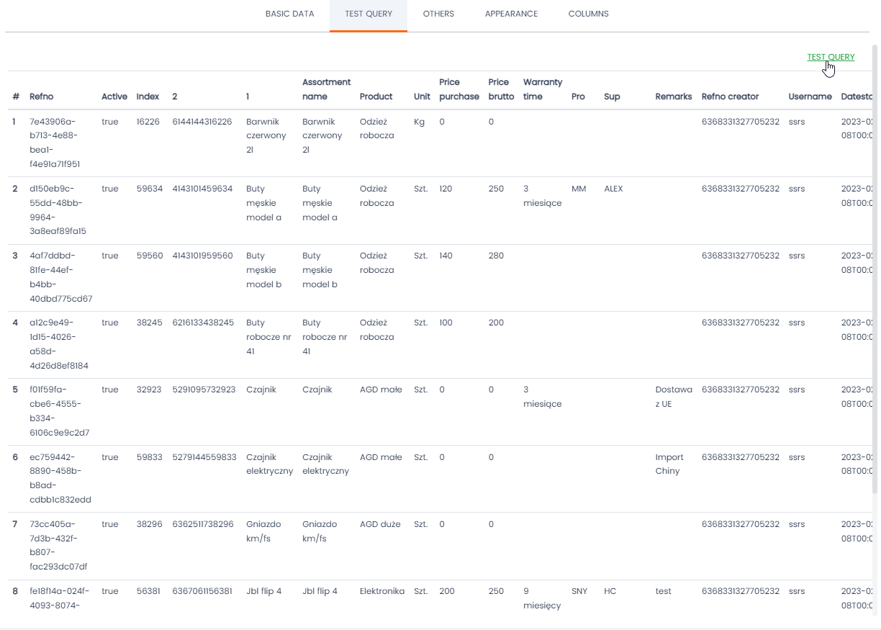Click the Price purchase column header
Screen dimensions: 881x630
458,89
